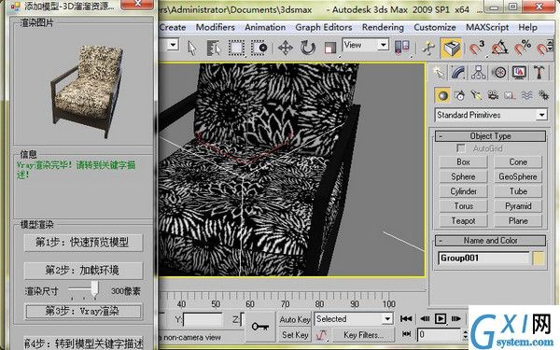560x350 pixels.
Task: Open the Utilities hammer panel tab
Action: tap(539, 73)
